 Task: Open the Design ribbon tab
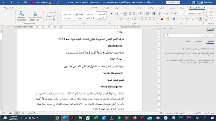[172, 8]
